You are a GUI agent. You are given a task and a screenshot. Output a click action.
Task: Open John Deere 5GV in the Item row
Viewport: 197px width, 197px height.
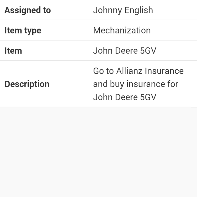tap(125, 51)
